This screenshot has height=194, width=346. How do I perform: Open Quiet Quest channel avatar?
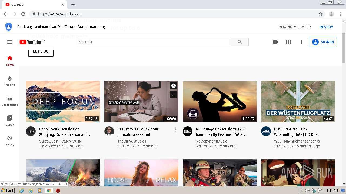[x=31, y=131]
